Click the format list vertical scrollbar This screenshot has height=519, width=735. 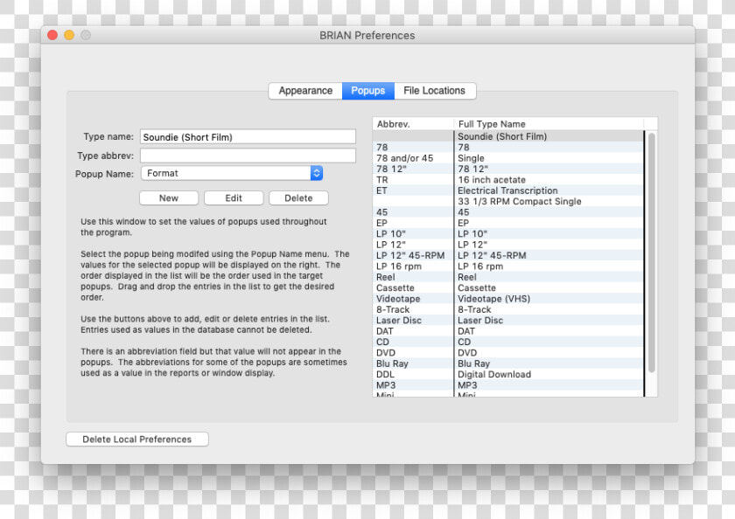[x=651, y=253]
